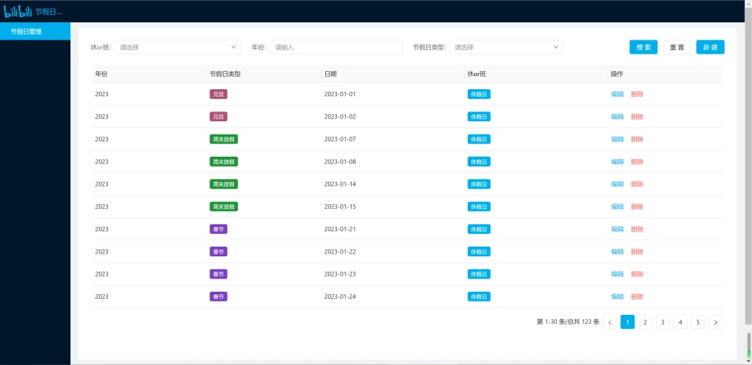Focus the 年份 input field
752x365 pixels.
point(336,47)
